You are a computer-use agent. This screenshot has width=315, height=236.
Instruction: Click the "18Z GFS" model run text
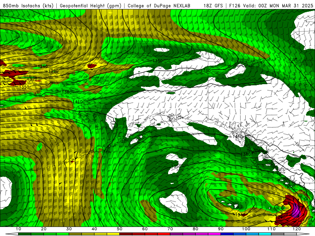tap(213, 6)
